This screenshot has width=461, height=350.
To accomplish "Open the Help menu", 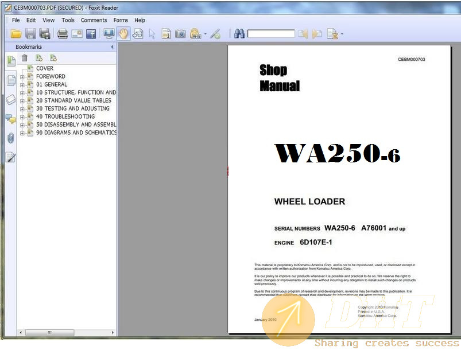I will coord(140,20).
